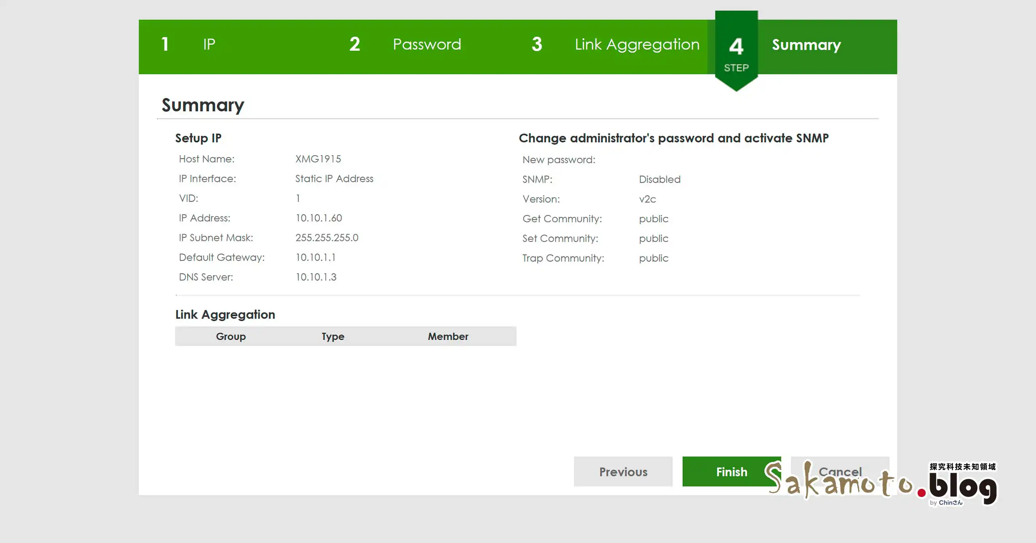Click the Type column header
The height and width of the screenshot is (543, 1036).
[332, 336]
